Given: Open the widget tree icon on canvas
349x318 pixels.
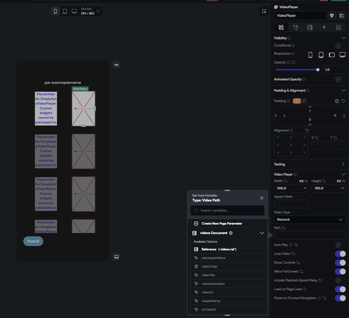Looking at the screenshot, I should [264, 11].
